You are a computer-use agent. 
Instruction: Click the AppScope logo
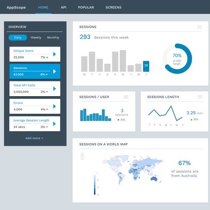16,8
